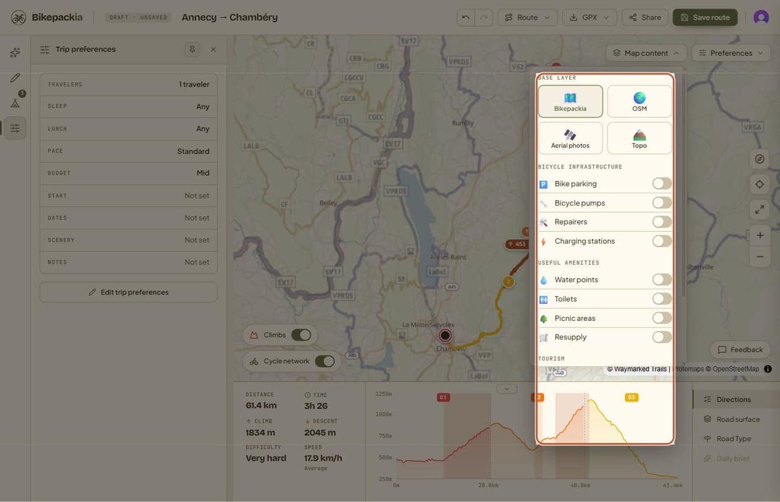Click the 453 climb marker on map
The height and width of the screenshot is (502, 780).
[517, 244]
